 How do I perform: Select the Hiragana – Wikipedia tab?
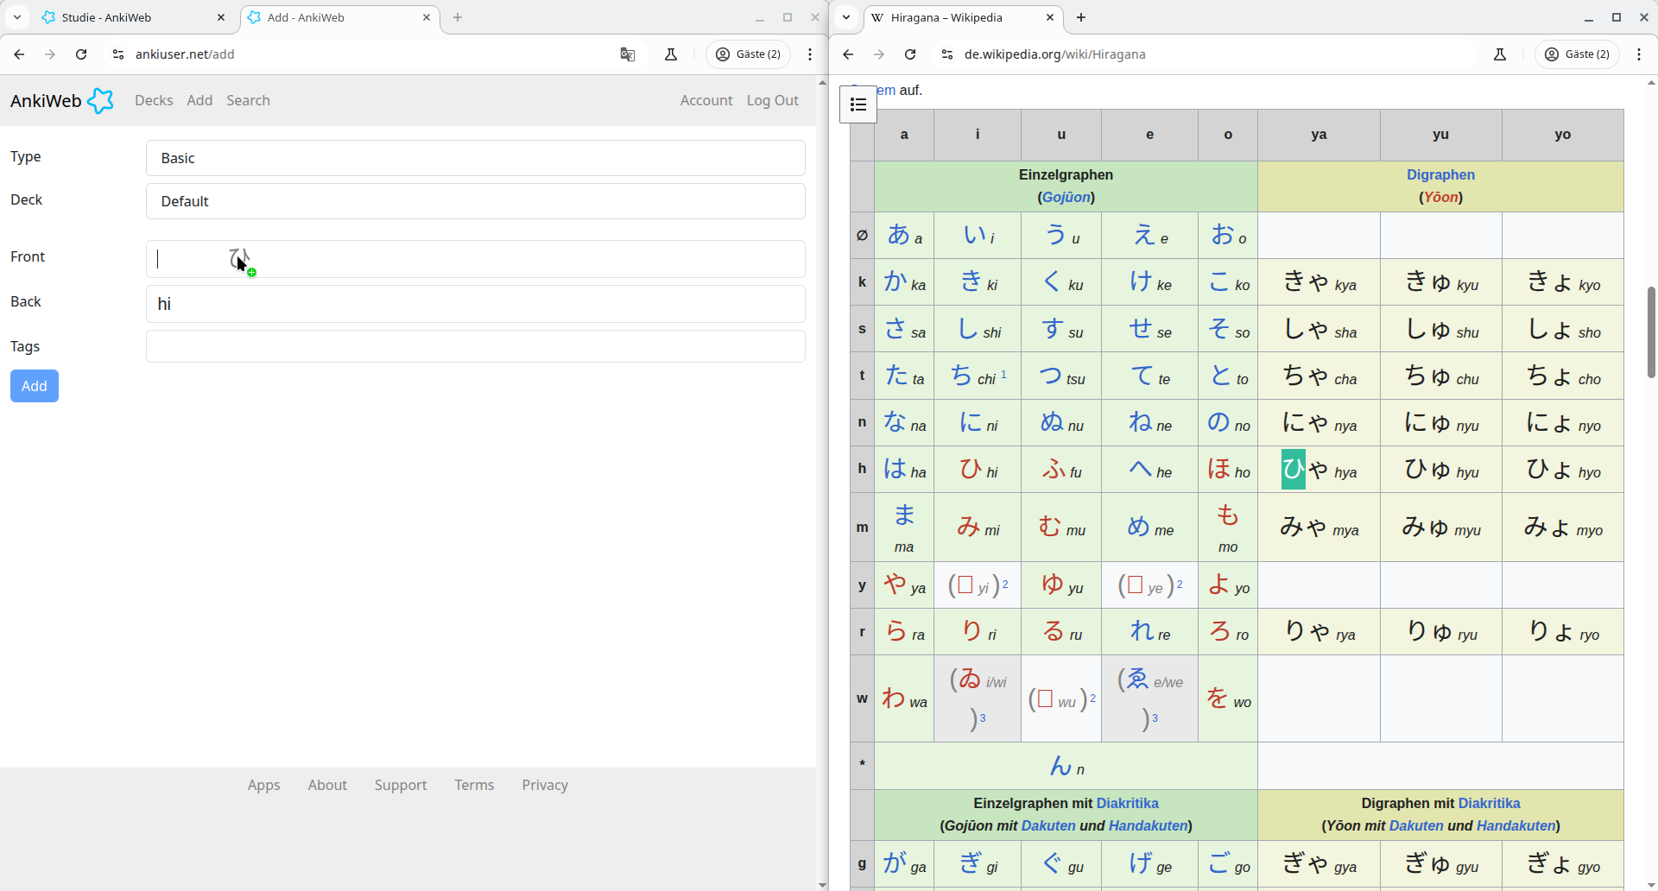pos(964,17)
